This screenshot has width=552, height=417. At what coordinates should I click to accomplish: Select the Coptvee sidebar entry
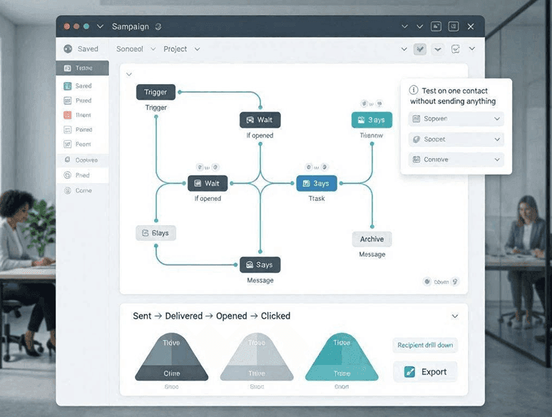(x=83, y=160)
